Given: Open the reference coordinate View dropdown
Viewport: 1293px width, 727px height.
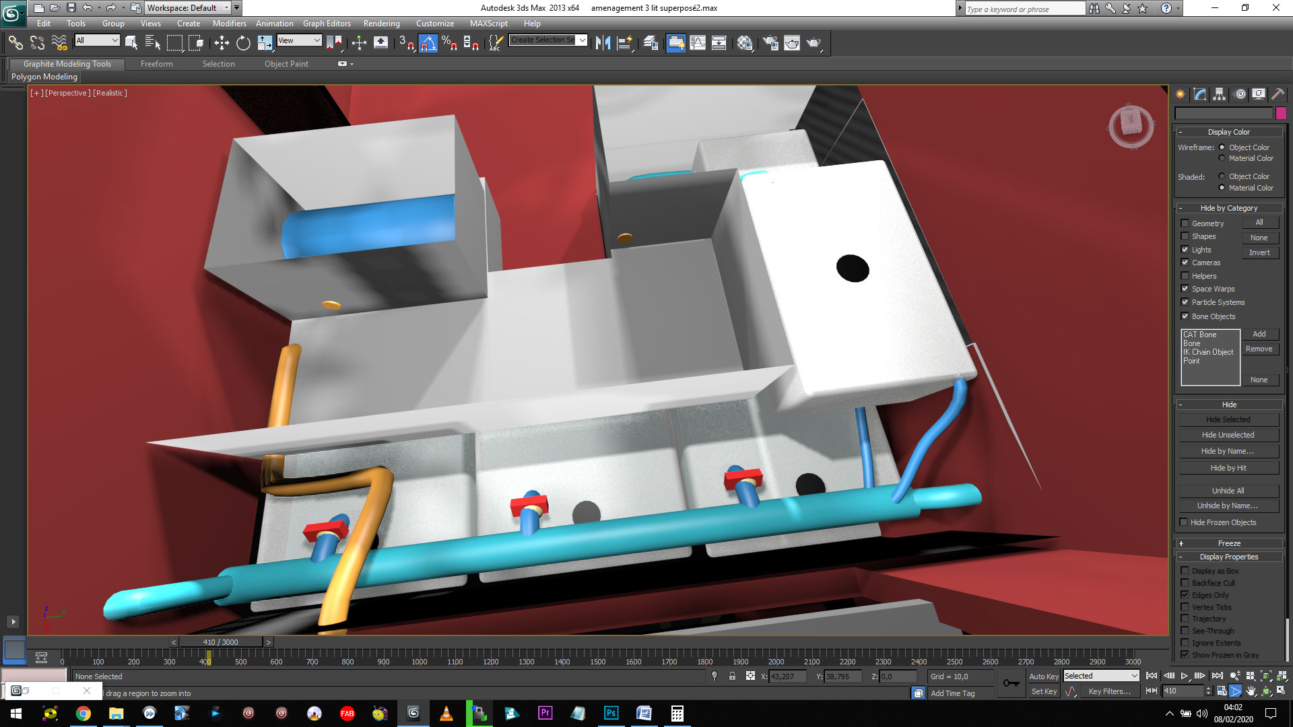Looking at the screenshot, I should click(x=299, y=40).
